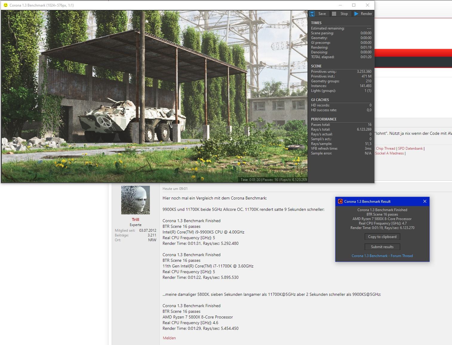The image size is (452, 345).
Task: Click the Sample error value N/A
Action: tap(368, 153)
